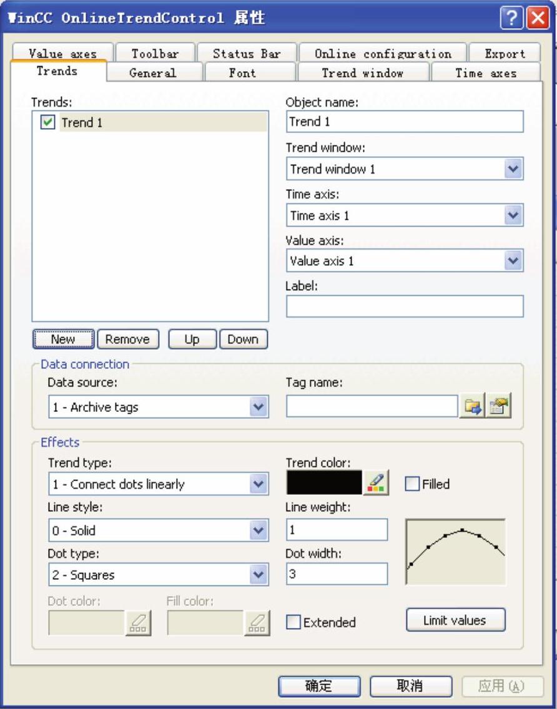This screenshot has width=557, height=709.
Task: Click the Line weight field
Action: pyautogui.click(x=337, y=529)
